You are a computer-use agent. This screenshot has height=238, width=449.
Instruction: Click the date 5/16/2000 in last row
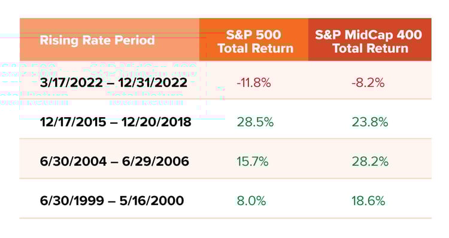[x=151, y=201]
